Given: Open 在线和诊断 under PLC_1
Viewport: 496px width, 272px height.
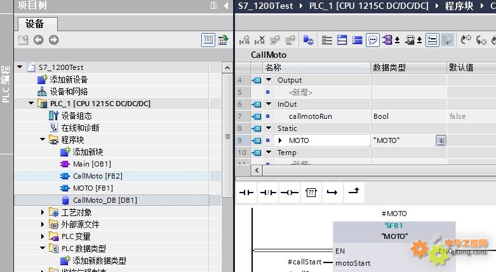Looking at the screenshot, I should pos(81,128).
